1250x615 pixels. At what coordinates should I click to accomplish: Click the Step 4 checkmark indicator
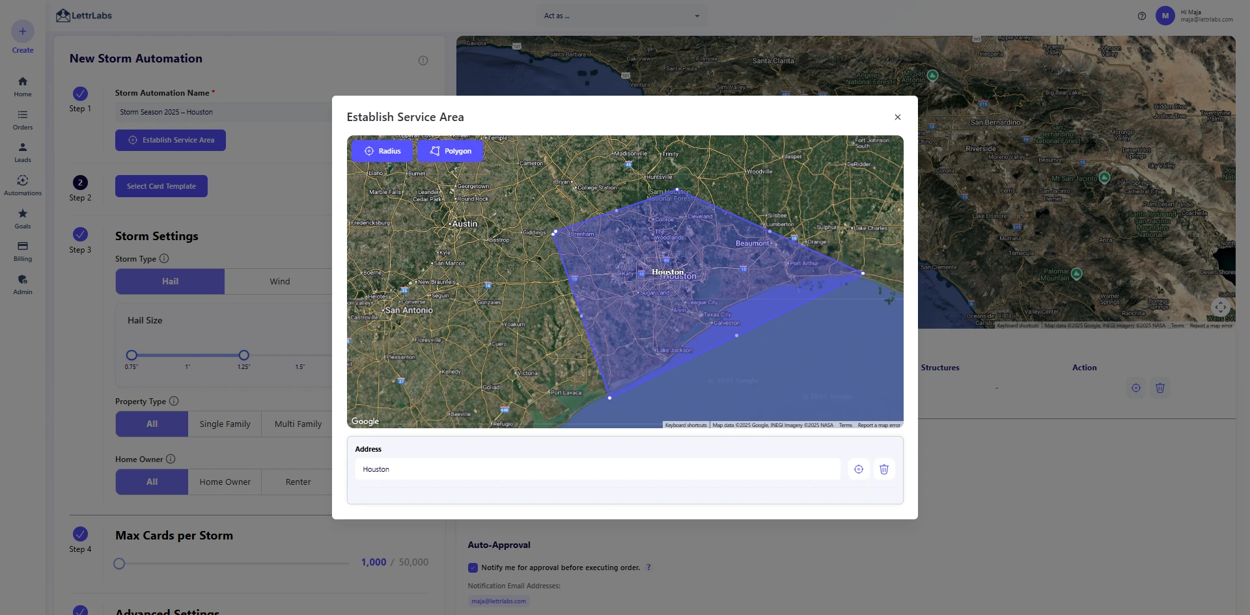(x=80, y=534)
